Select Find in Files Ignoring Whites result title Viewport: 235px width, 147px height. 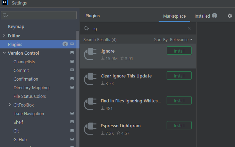(x=131, y=101)
